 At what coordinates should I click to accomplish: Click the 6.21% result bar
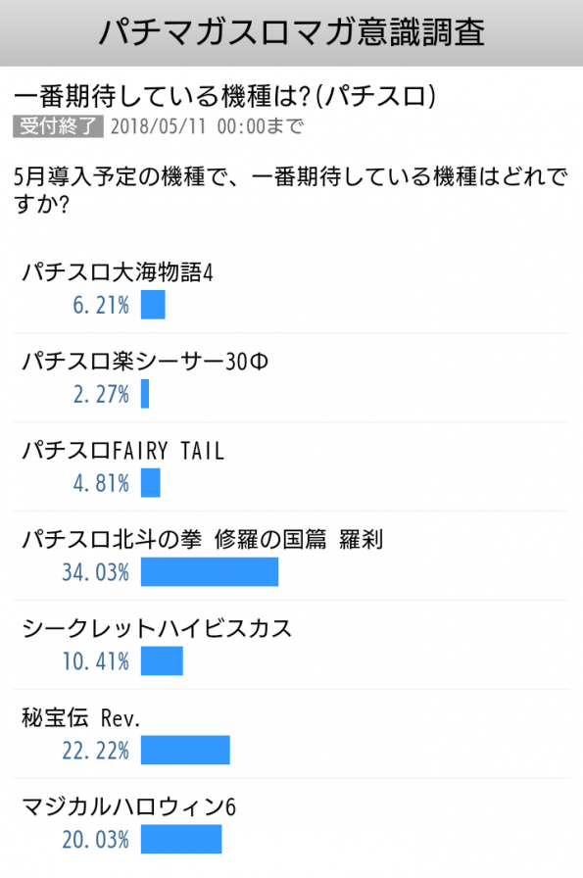point(153,305)
